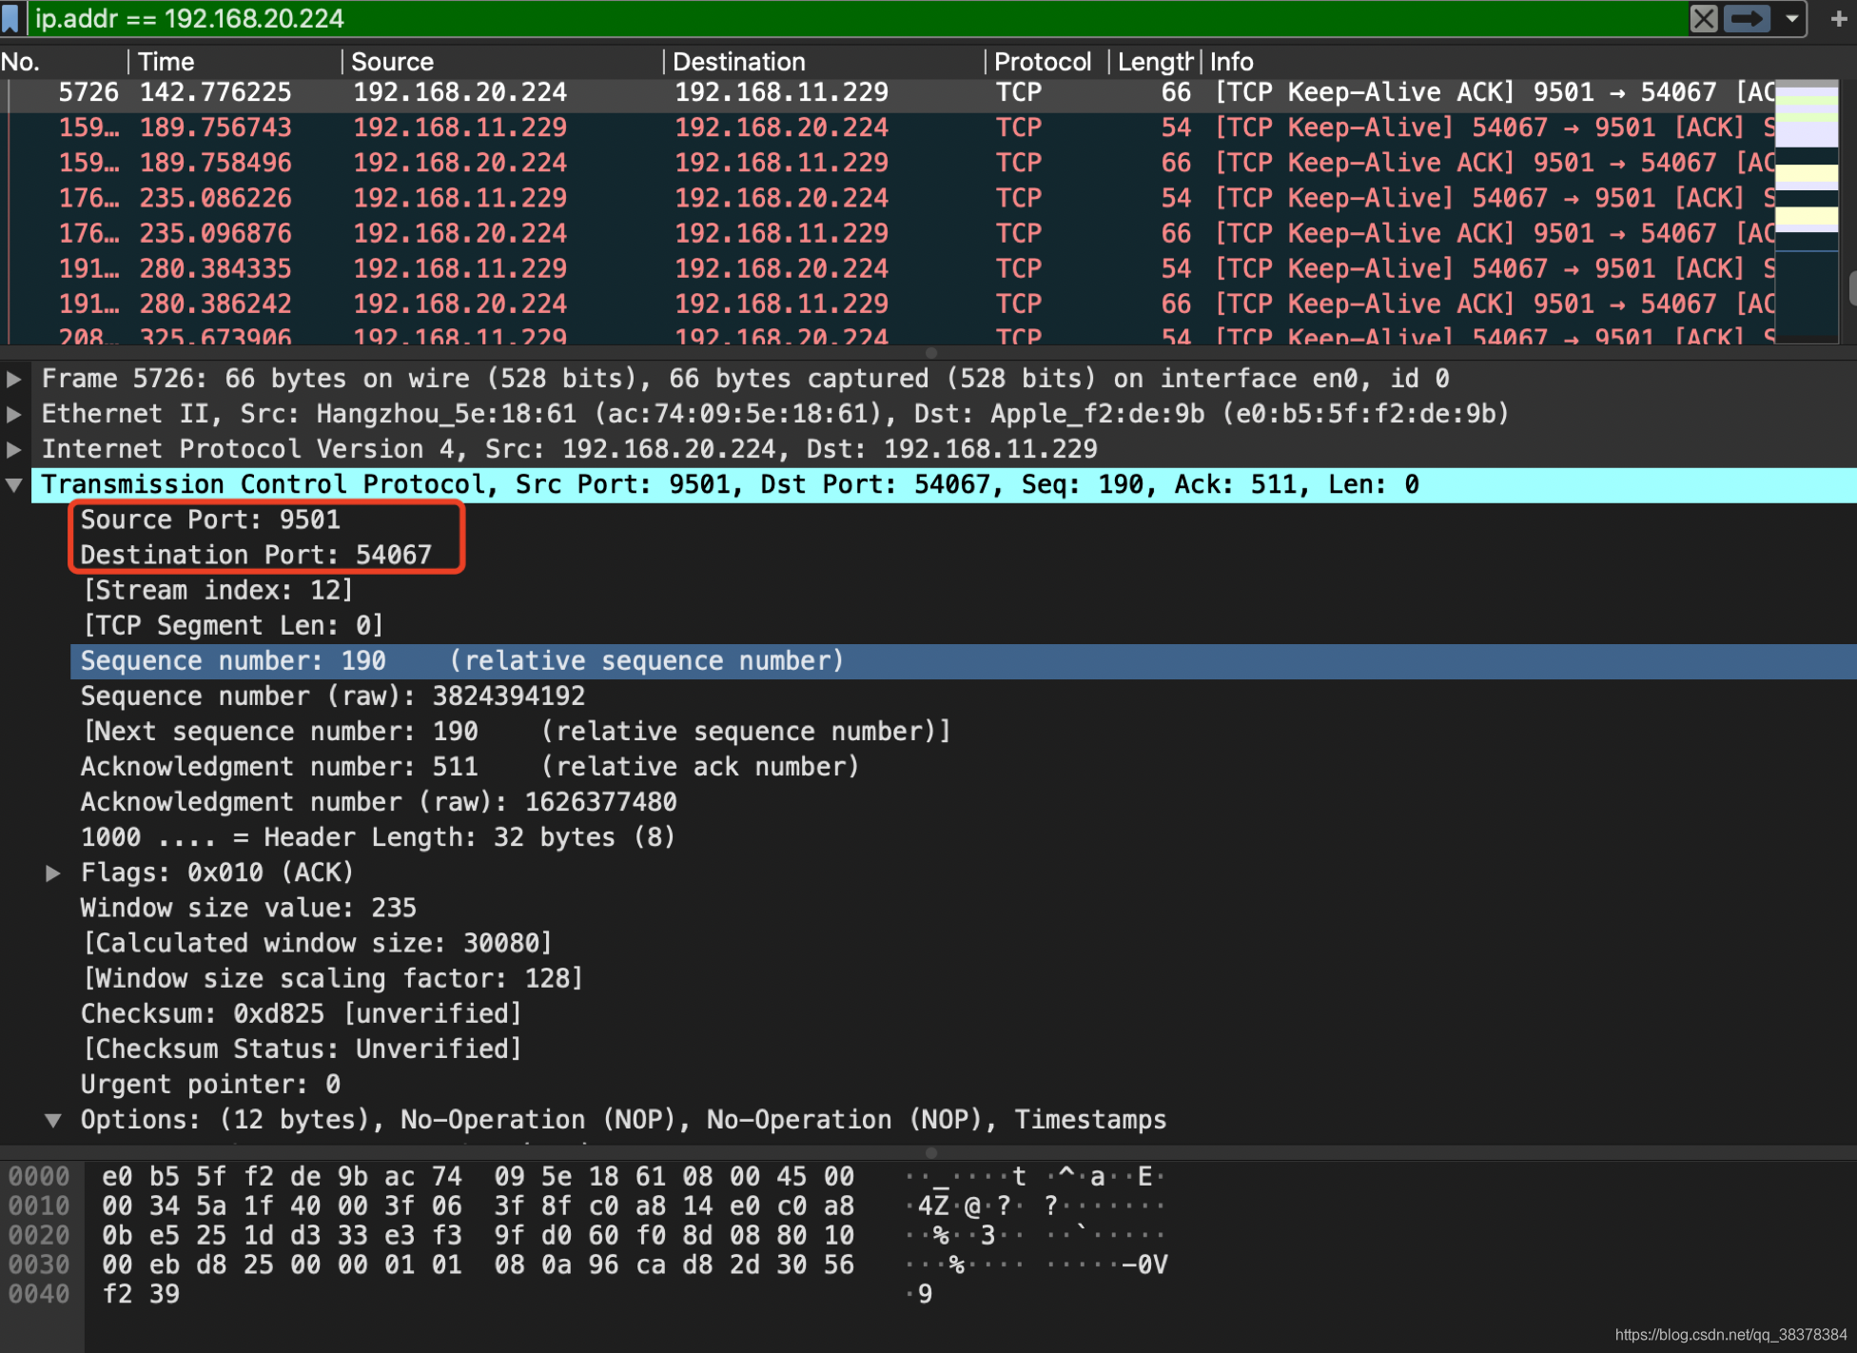This screenshot has width=1857, height=1353.
Task: Apply the display filter arrow button
Action: click(x=1747, y=18)
